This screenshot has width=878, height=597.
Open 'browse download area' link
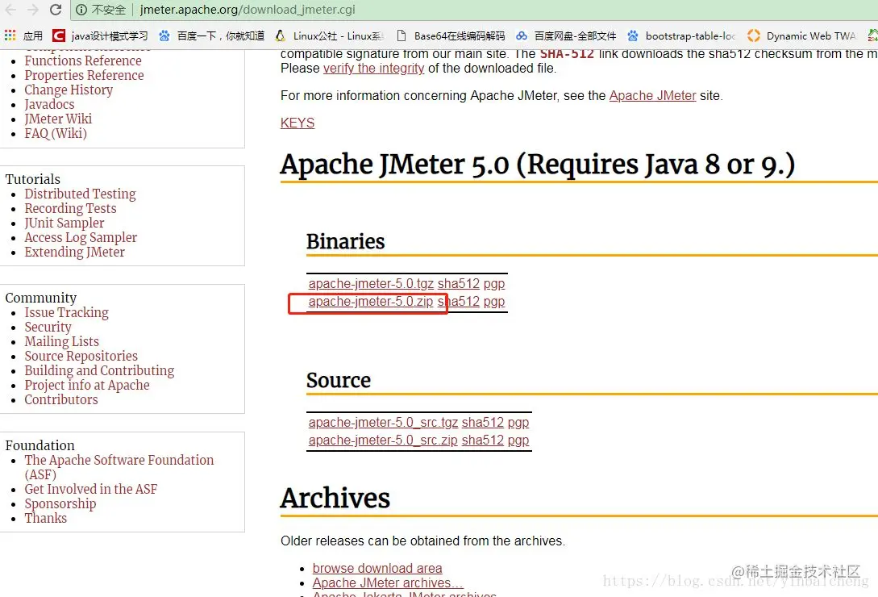(377, 569)
